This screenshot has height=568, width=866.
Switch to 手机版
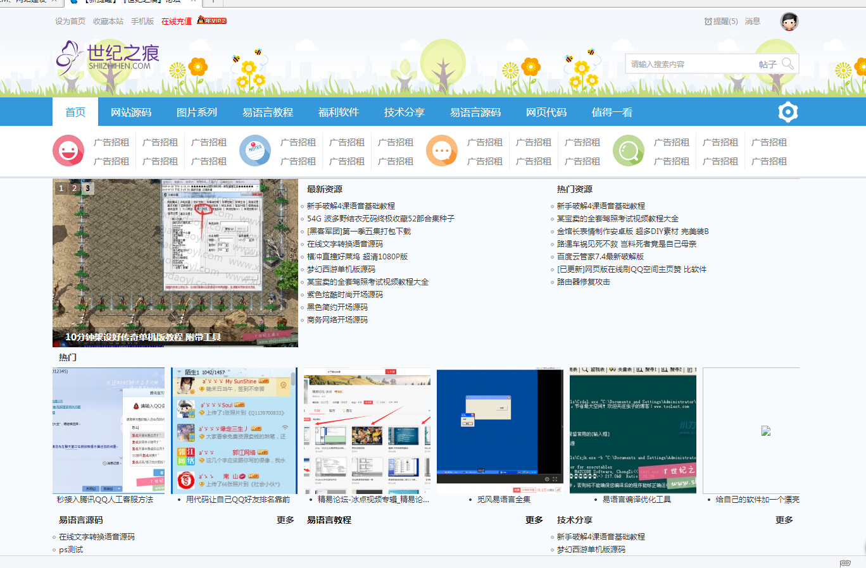[x=142, y=22]
